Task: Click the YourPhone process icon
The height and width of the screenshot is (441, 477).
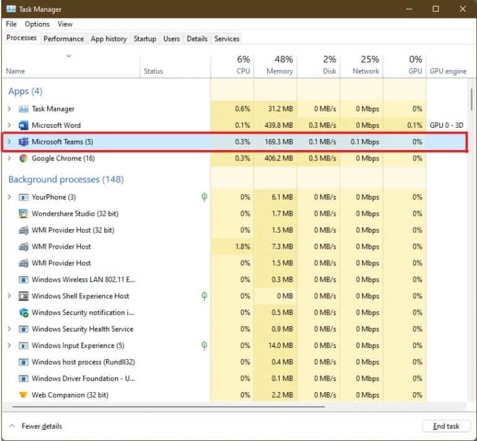Action: click(24, 197)
